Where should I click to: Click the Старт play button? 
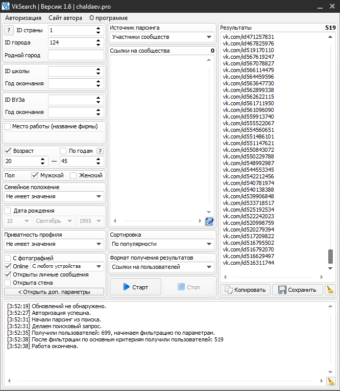135,287
